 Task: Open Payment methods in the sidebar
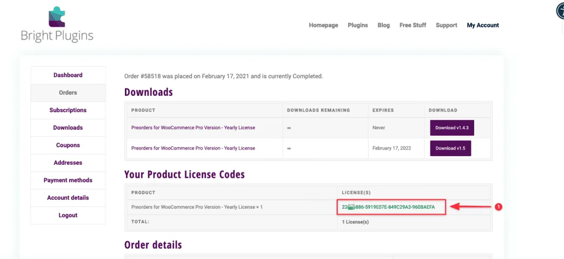(68, 180)
